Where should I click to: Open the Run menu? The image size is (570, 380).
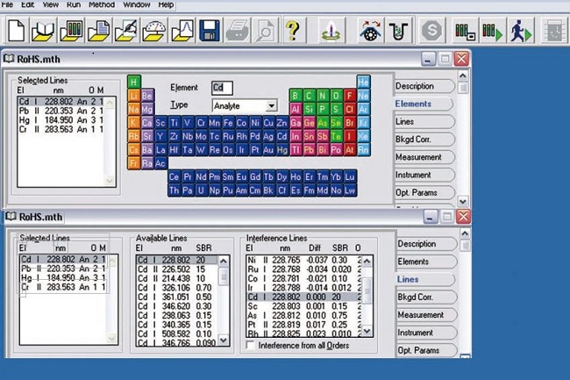tap(73, 4)
